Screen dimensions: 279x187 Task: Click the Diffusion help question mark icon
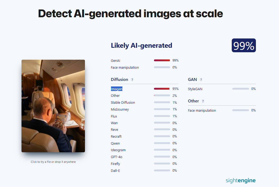coord(132,80)
